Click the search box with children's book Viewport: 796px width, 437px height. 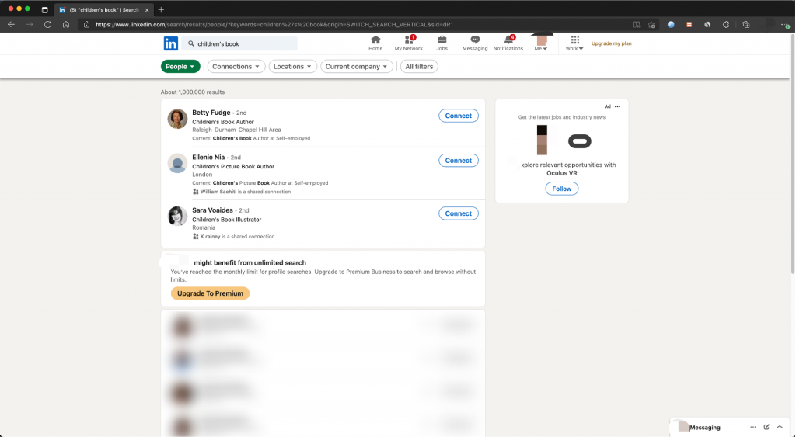click(241, 44)
